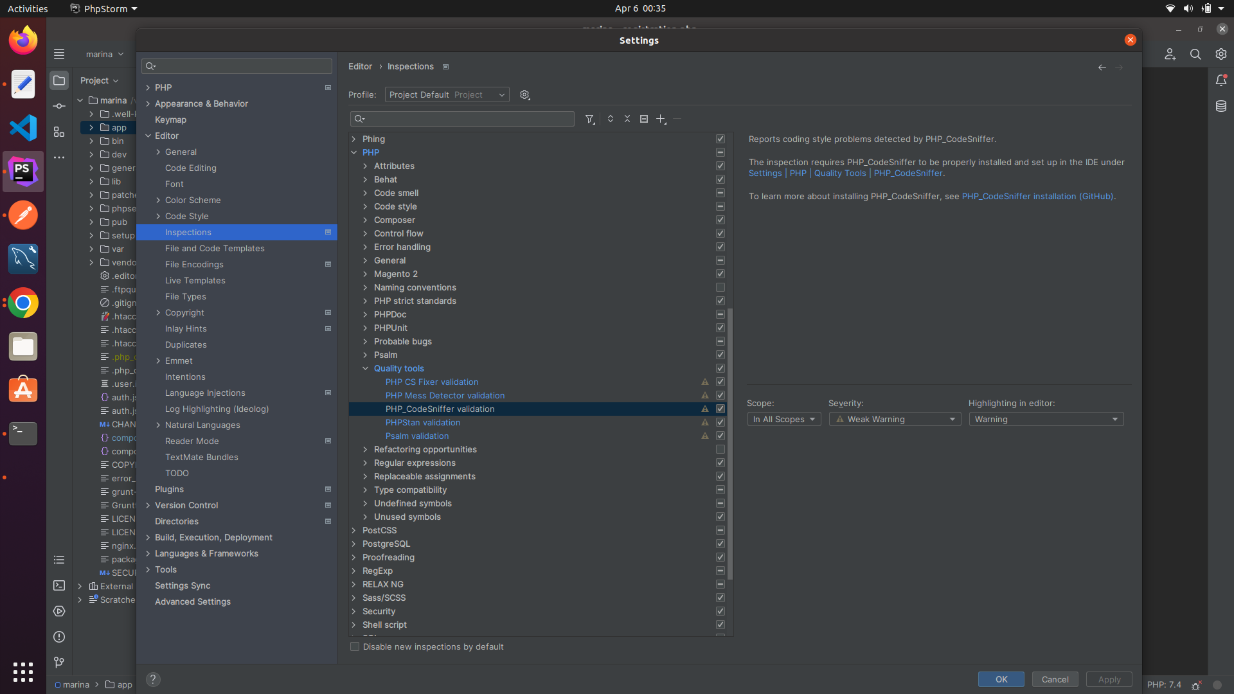Click Search Everywhere magnifier icon

[1195, 55]
